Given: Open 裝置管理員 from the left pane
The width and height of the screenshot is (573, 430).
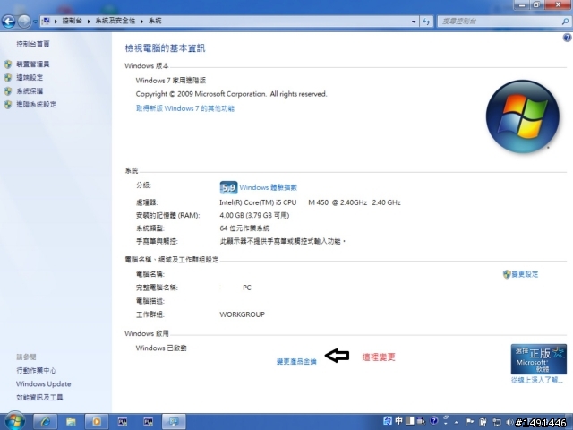Looking at the screenshot, I should [x=32, y=64].
